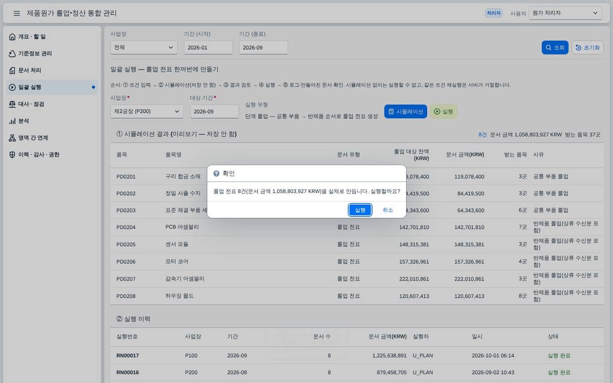Viewport: 613px width, 383px height.
Task: Confirm with the 실행 button in dialog
Action: [x=360, y=210]
